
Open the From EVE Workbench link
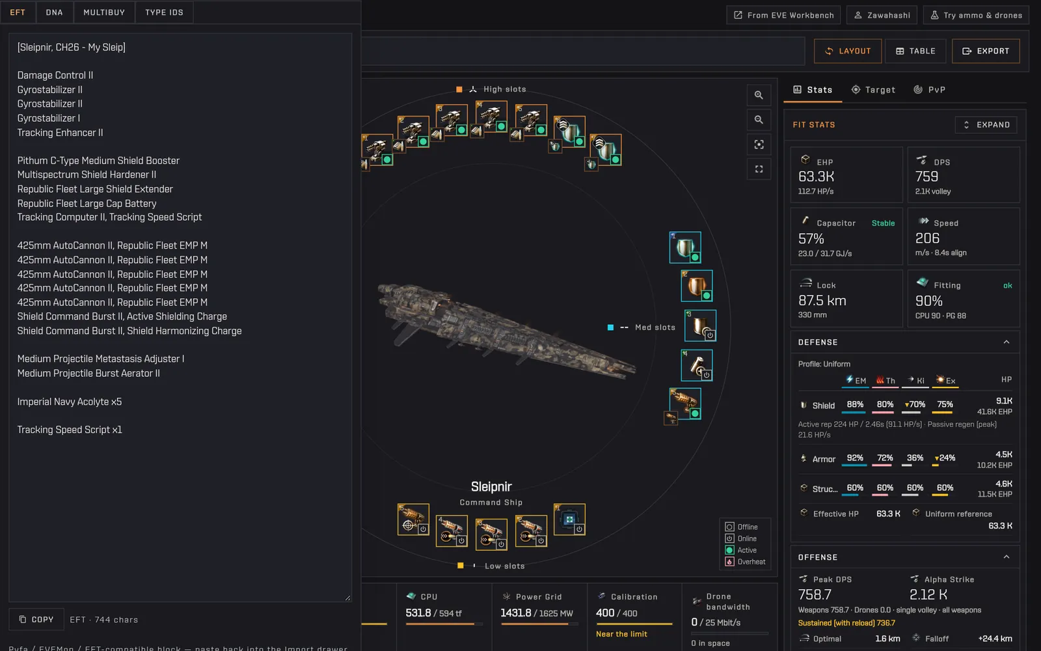[783, 15]
